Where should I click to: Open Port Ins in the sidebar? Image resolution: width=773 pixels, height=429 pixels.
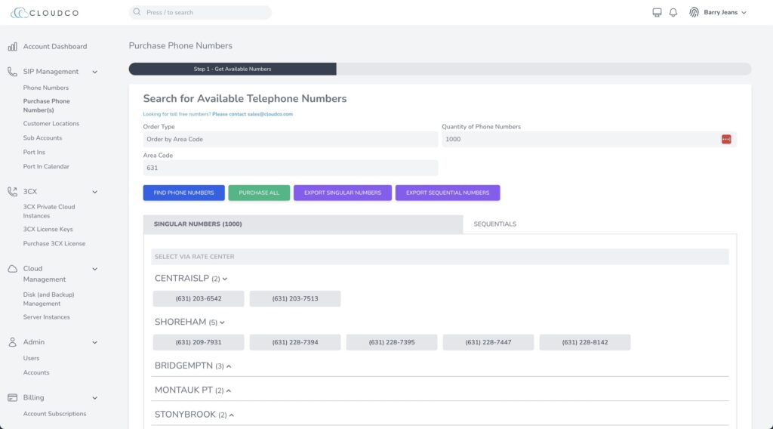pos(34,153)
